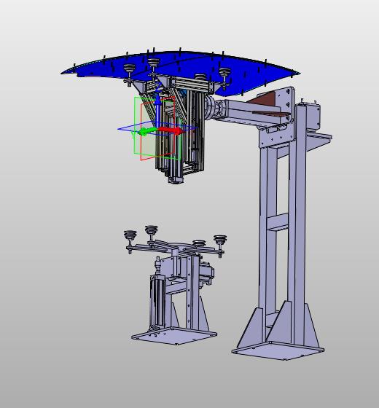Screen dimensions: 379x408
Task: Select the middle cross brace of the tall column
Action: coord(278,222)
